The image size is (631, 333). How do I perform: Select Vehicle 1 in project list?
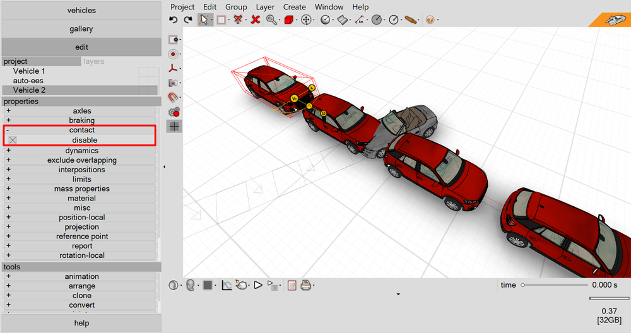coord(29,71)
